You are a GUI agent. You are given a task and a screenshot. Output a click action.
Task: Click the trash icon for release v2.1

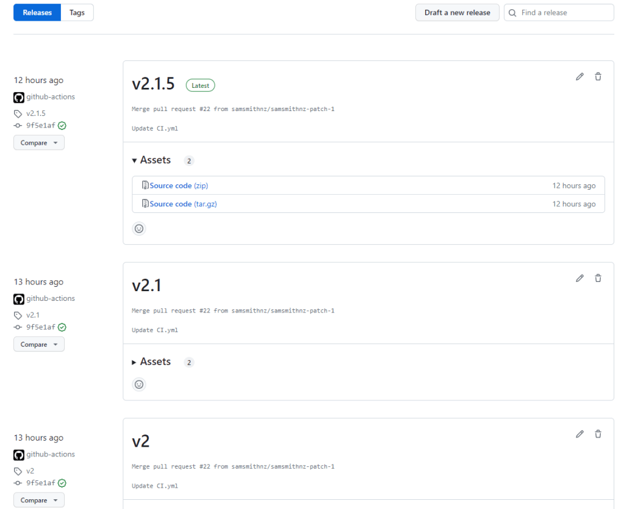click(598, 278)
